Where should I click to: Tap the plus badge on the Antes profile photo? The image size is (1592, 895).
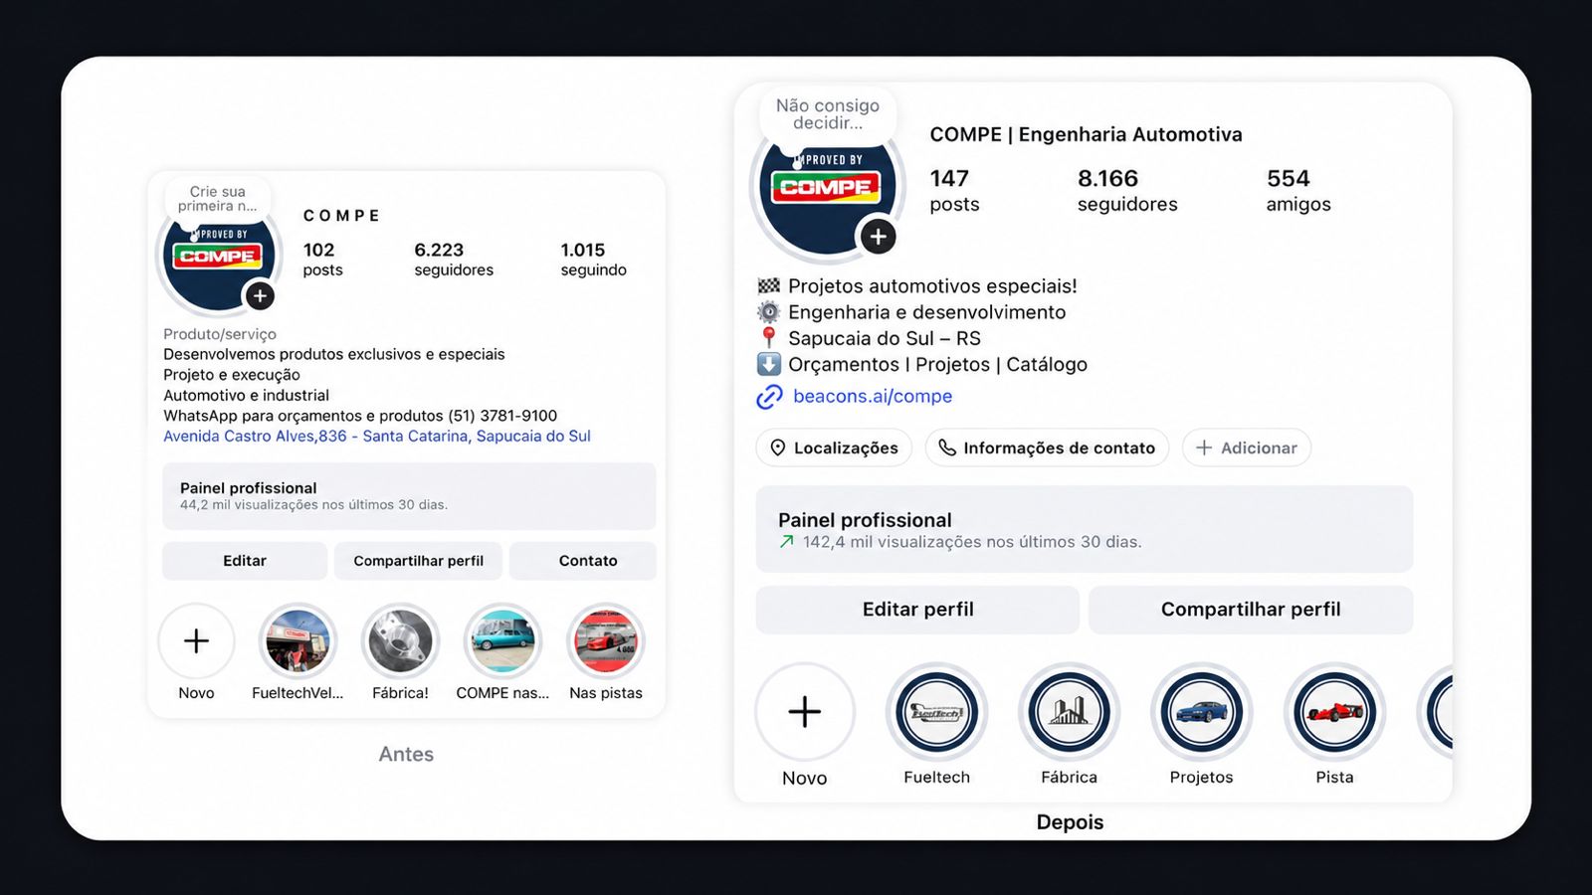click(260, 295)
